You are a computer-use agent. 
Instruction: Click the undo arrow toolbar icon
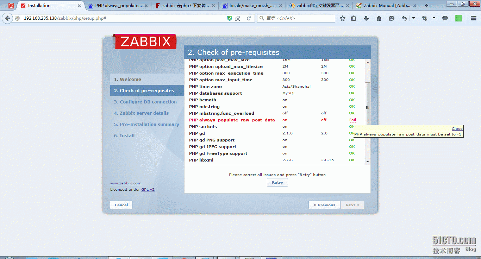404,18
